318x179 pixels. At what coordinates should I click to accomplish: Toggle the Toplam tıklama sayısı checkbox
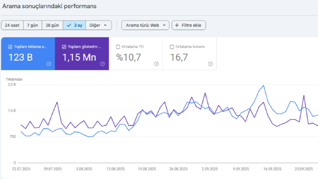click(x=10, y=47)
